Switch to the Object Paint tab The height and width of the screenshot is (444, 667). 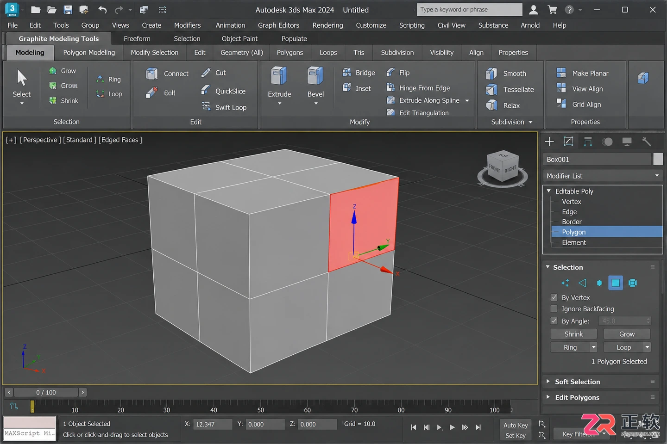239,39
